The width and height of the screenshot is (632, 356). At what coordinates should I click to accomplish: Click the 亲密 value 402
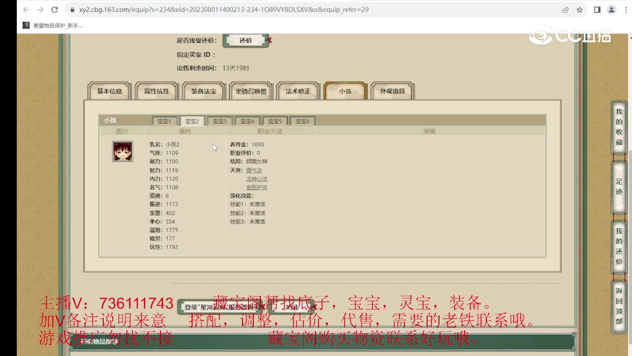[170, 213]
